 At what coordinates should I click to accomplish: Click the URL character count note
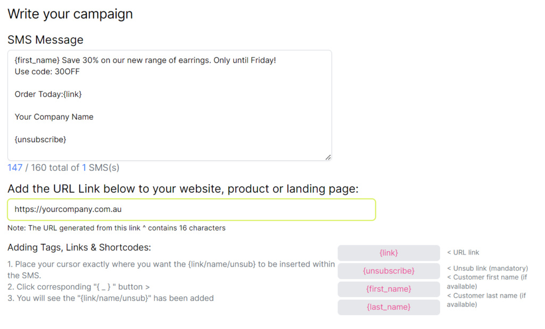[117, 228]
